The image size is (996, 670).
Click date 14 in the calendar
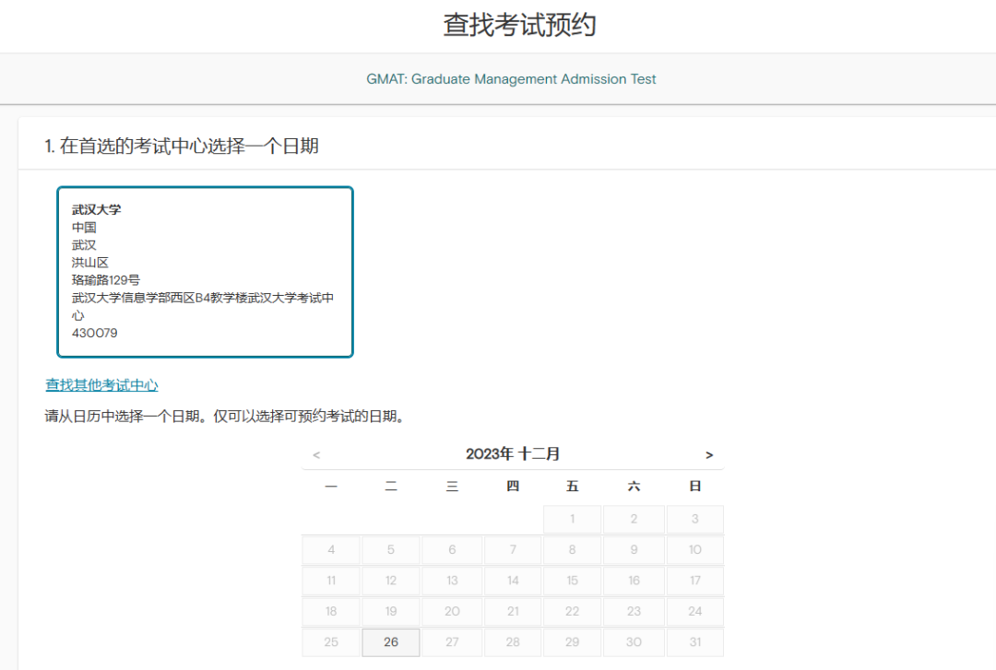pos(513,581)
